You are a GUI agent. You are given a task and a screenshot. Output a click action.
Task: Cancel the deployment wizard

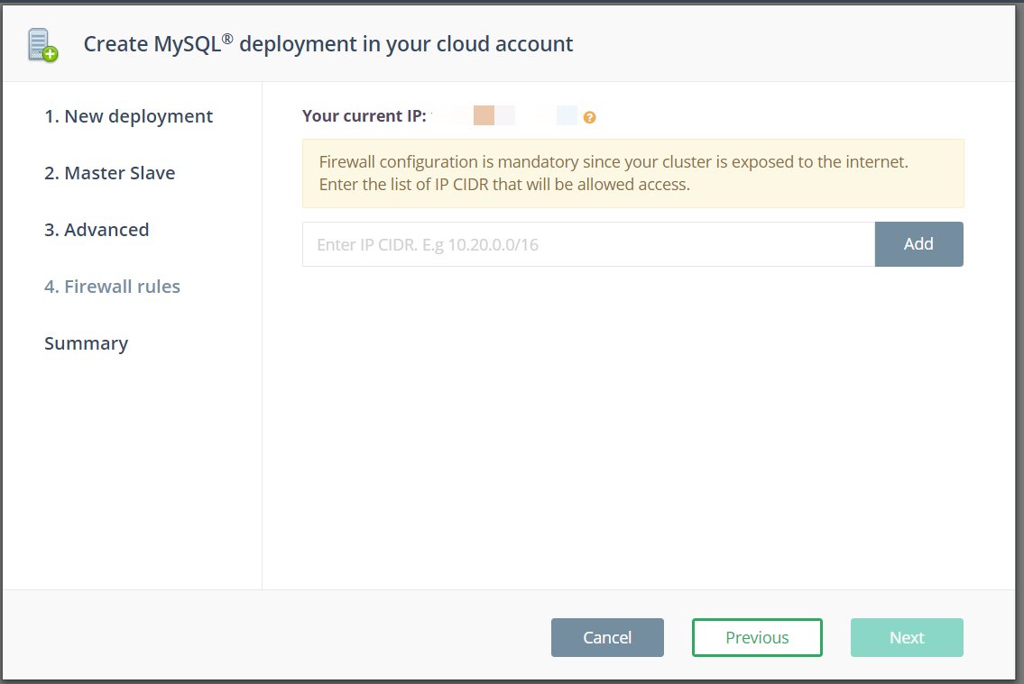pyautogui.click(x=607, y=637)
